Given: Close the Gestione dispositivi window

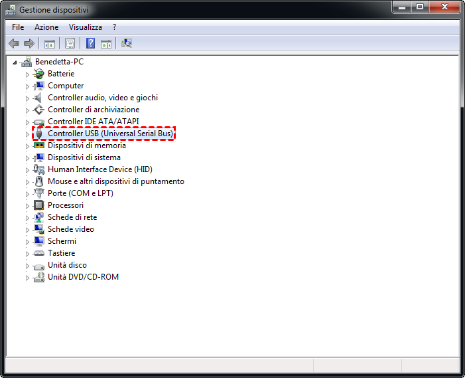Looking at the screenshot, I should [444, 7].
